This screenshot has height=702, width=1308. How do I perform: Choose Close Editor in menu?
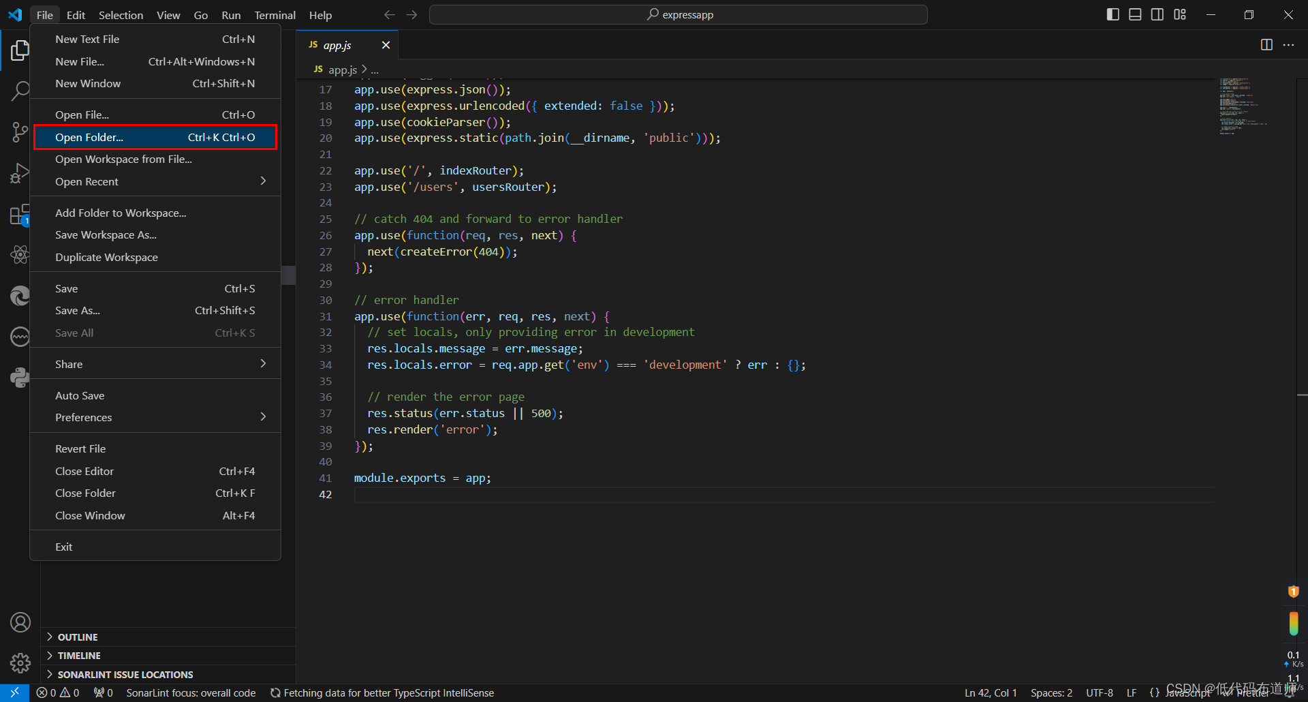[155, 471]
